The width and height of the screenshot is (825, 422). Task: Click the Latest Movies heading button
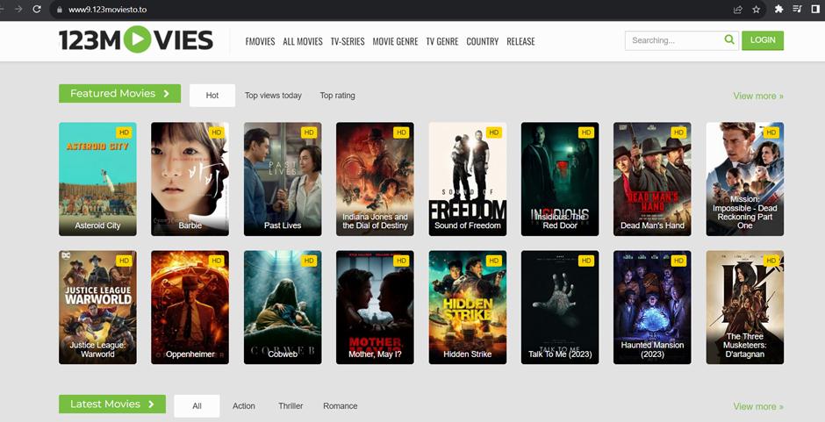(x=112, y=404)
